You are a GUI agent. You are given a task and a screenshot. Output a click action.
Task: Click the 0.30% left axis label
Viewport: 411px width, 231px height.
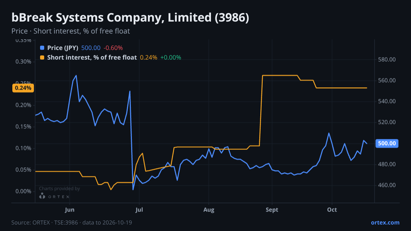pyautogui.click(x=23, y=62)
